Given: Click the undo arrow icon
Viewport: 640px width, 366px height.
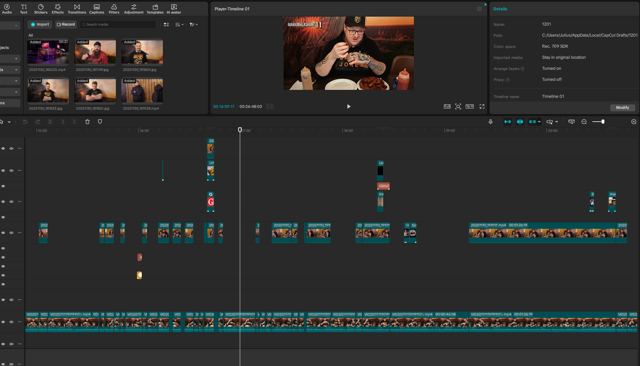Looking at the screenshot, I should pos(25,122).
